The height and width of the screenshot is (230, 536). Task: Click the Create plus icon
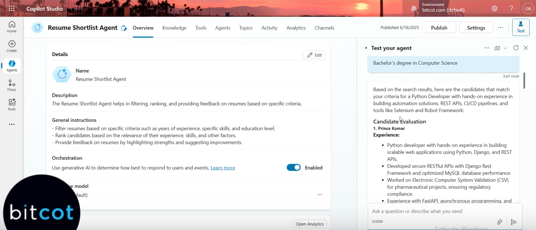pos(12,46)
